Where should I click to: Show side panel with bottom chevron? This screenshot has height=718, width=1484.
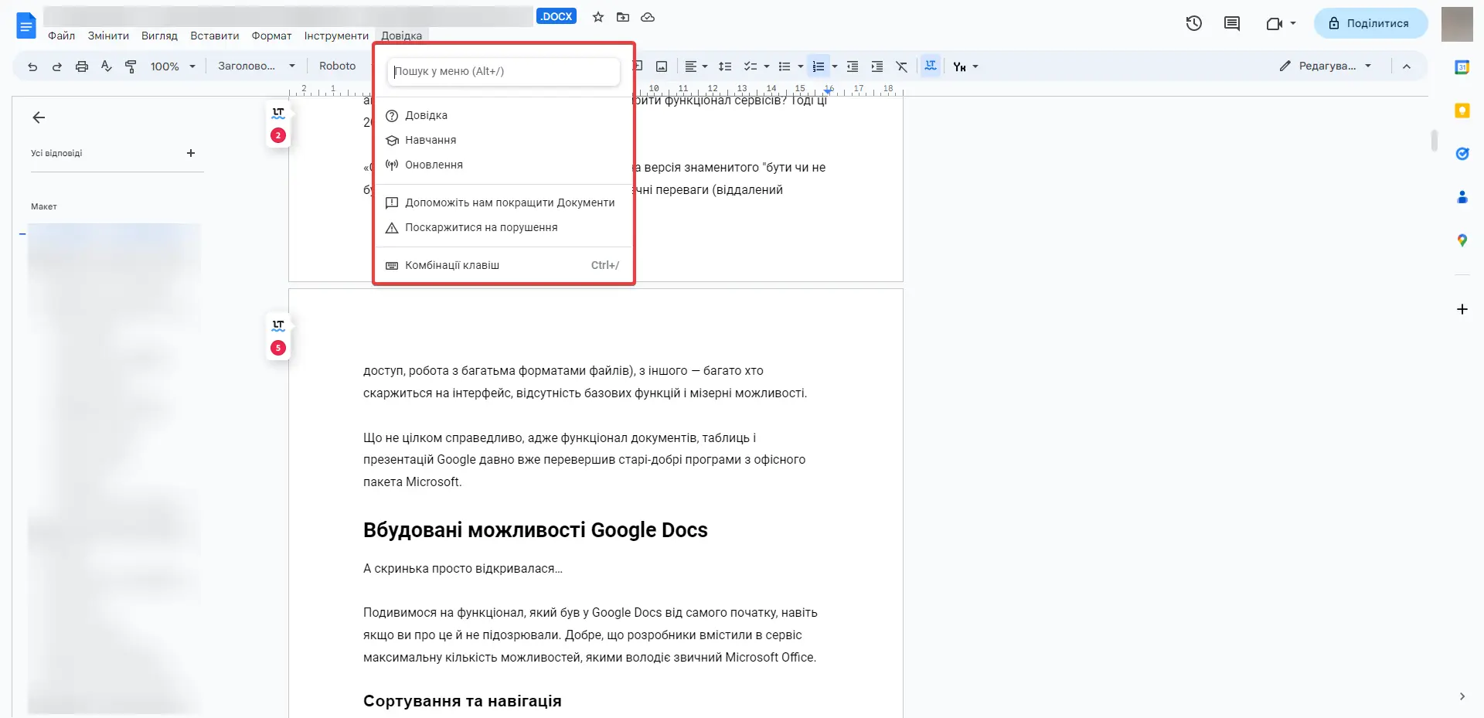tap(1462, 696)
